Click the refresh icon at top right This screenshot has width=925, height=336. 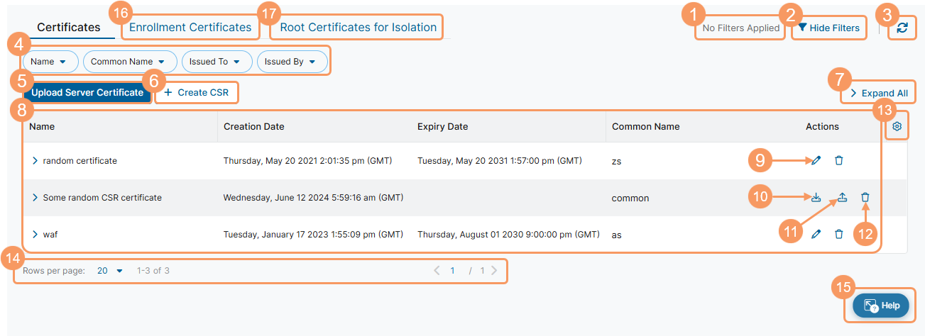902,28
